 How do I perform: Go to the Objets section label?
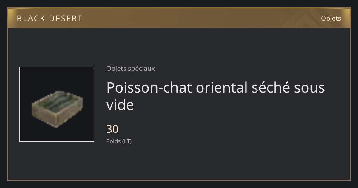click(x=331, y=18)
